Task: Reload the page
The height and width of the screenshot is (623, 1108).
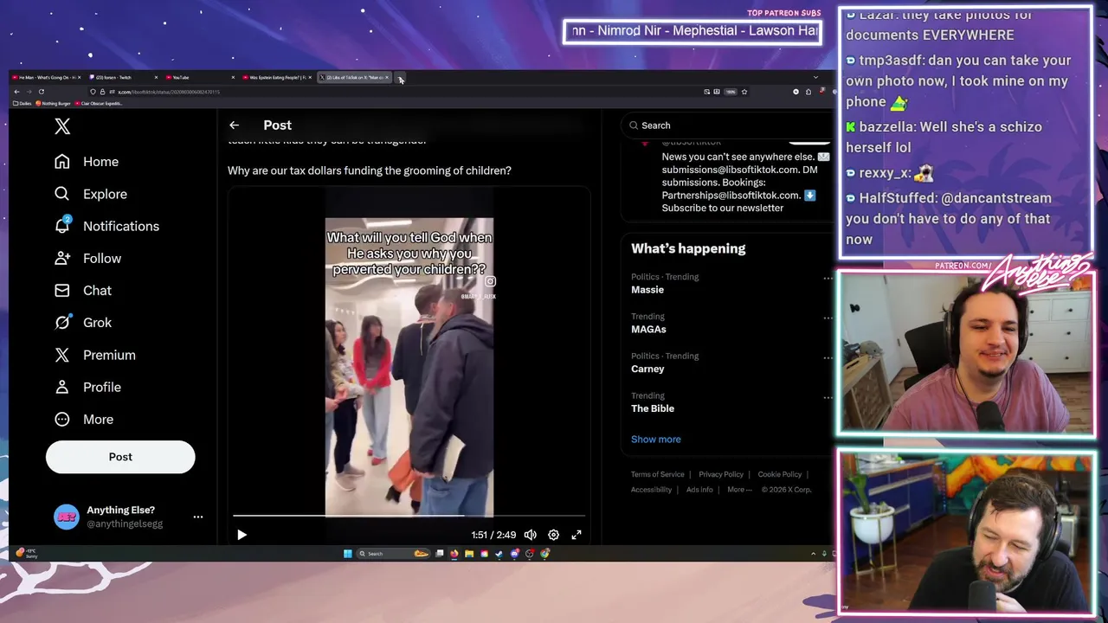Action: click(x=41, y=92)
